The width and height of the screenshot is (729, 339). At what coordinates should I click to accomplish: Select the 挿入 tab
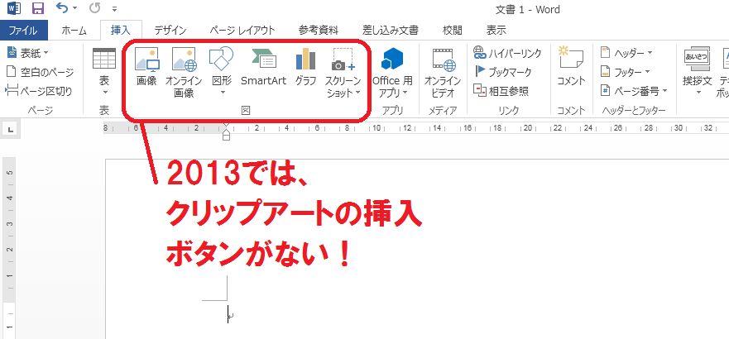(x=121, y=31)
